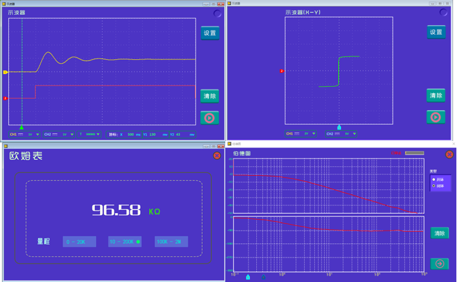This screenshot has width=457, height=282.
Task: Click the green trigger marker below oscilloscope graph
Action: coord(22,127)
